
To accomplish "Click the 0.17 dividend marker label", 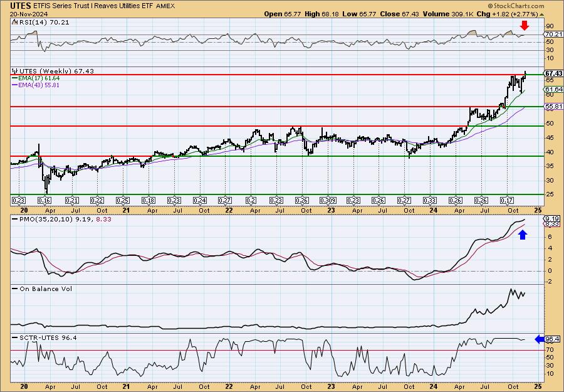I will 506,201.
